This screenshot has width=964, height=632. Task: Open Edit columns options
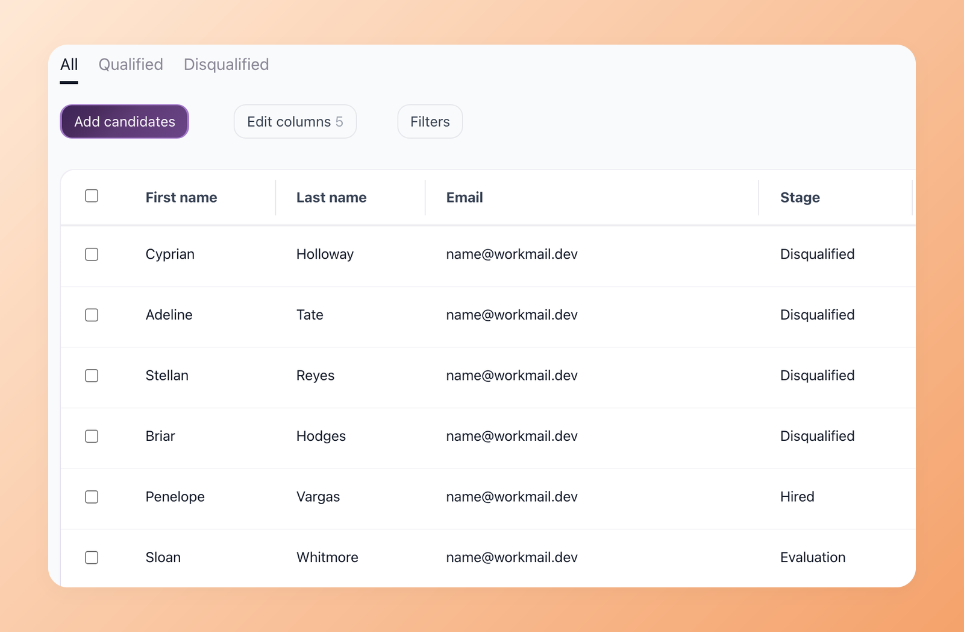point(295,122)
